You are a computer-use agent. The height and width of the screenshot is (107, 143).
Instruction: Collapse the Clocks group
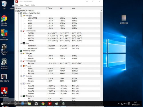click(x=21, y=84)
